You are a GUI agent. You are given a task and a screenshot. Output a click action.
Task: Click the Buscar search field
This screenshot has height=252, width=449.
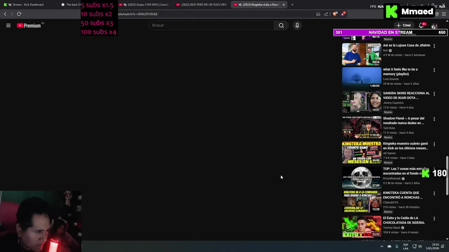coord(212,25)
